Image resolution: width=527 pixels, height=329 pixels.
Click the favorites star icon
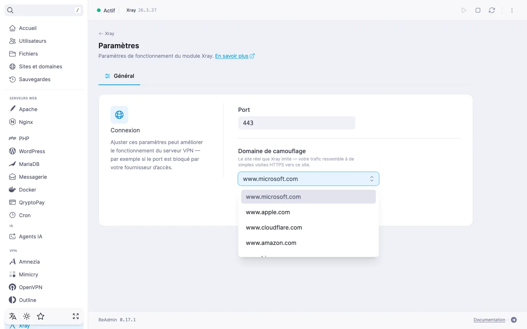[x=41, y=316]
